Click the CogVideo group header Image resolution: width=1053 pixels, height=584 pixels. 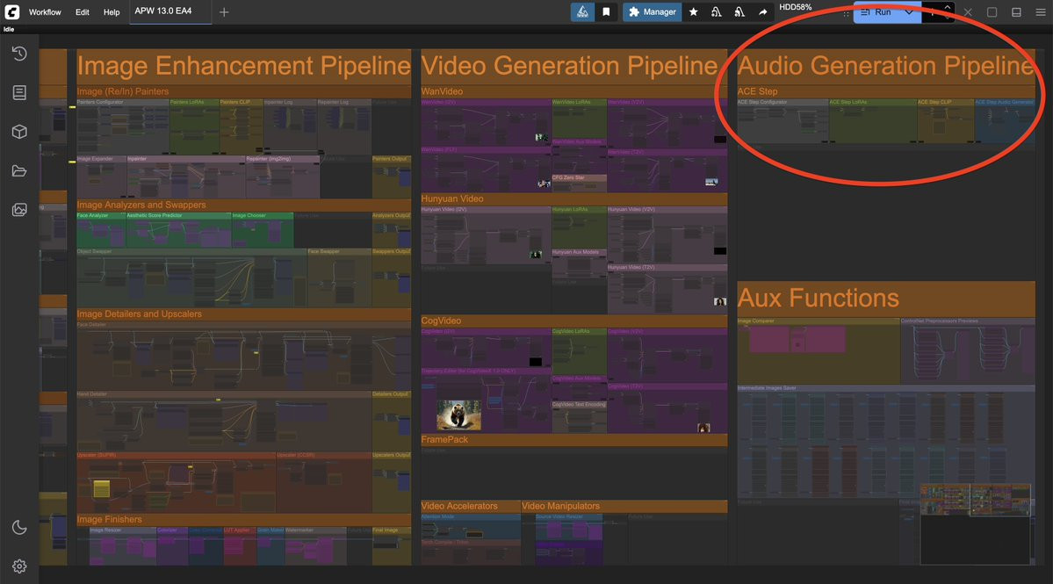pyautogui.click(x=441, y=321)
